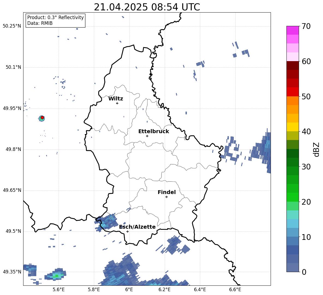Screen dimensions: 323x295
Task: Click the 70 tick on colorbar
Action: (x=306, y=26)
